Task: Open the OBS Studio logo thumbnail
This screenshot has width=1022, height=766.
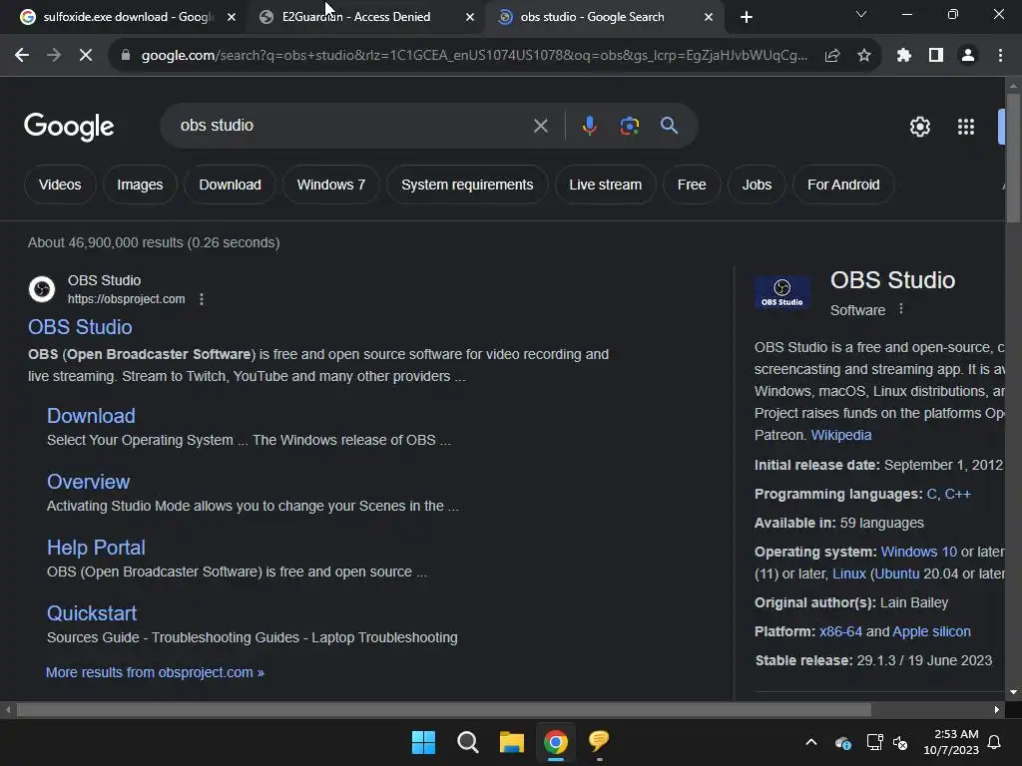Action: coord(782,291)
